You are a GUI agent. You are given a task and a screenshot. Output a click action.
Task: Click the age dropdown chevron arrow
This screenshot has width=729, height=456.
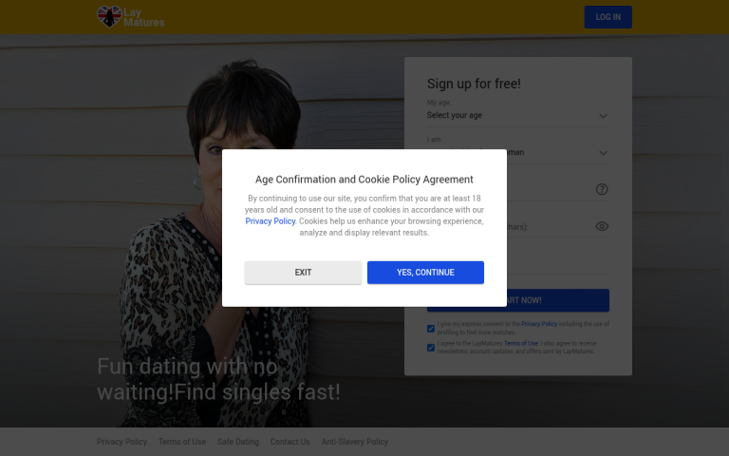click(x=603, y=116)
